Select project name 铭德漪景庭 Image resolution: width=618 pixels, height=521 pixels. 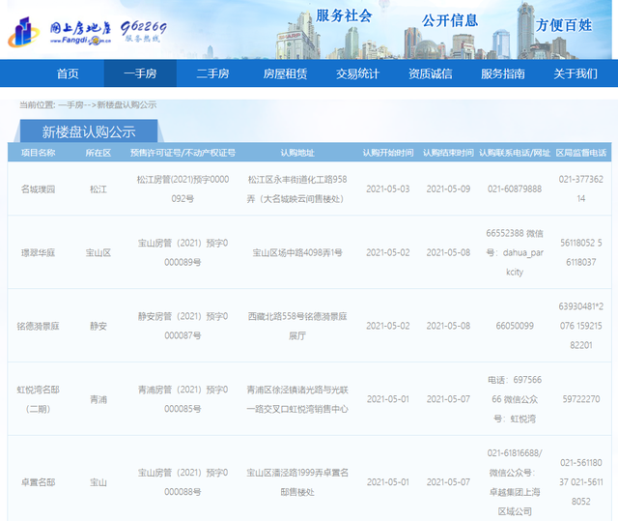(39, 326)
